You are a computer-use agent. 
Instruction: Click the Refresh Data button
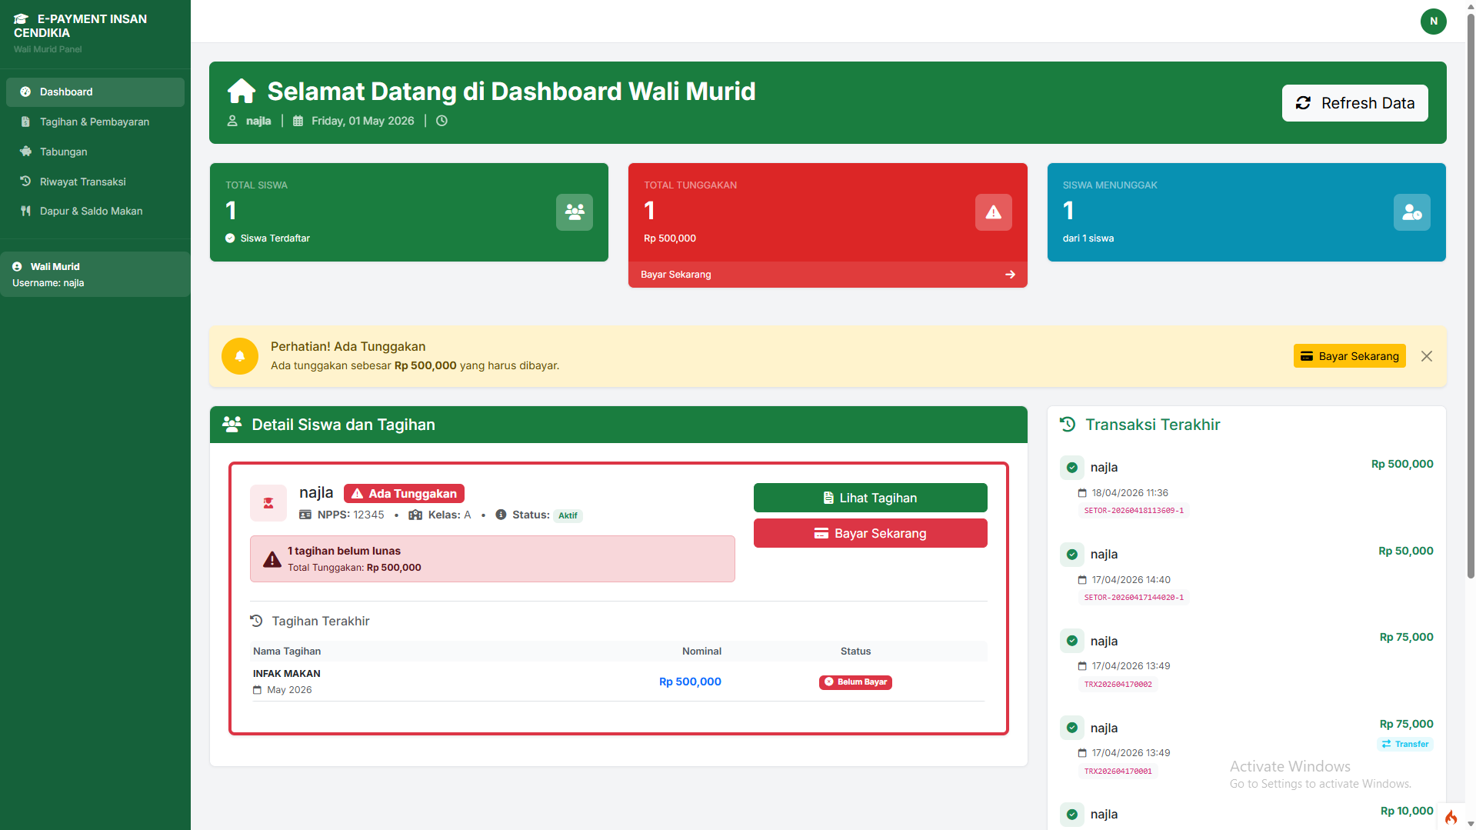[1354, 103]
